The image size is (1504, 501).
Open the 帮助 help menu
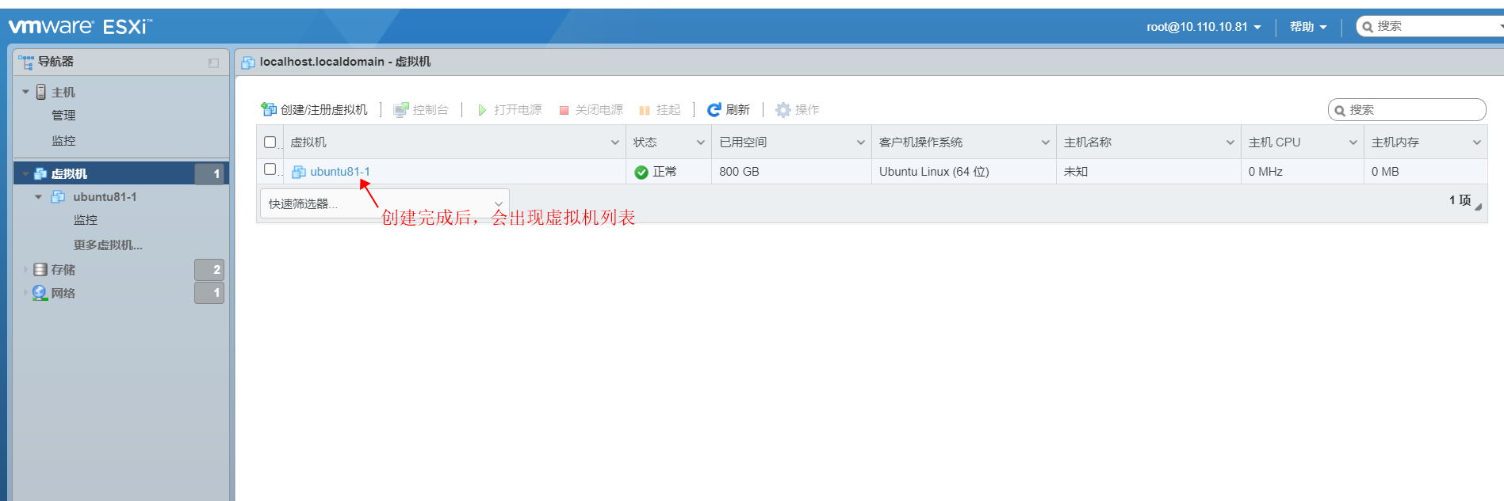[1308, 27]
